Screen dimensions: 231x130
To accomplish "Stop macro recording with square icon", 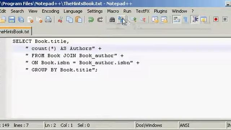I will (x=225, y=19).
